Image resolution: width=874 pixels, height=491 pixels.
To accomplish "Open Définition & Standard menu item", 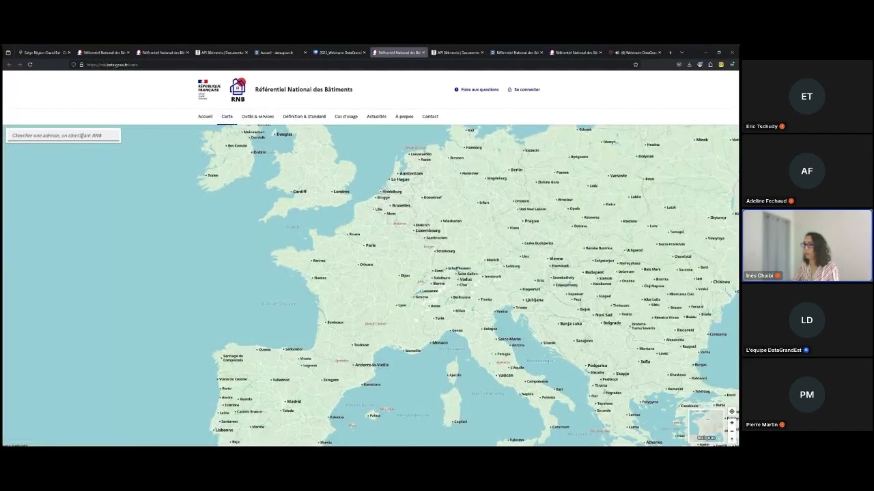I will click(304, 117).
